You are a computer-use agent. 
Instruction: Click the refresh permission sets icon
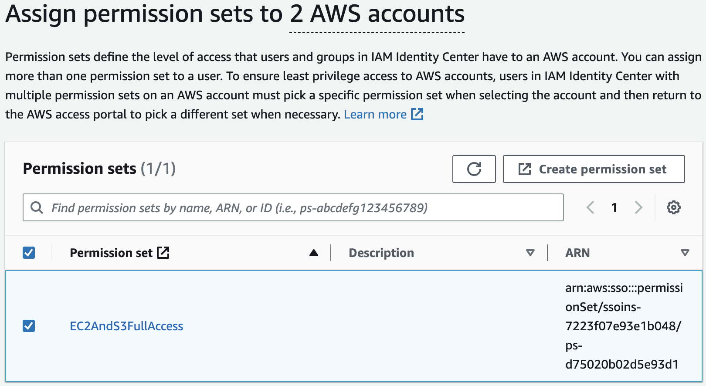pos(474,169)
